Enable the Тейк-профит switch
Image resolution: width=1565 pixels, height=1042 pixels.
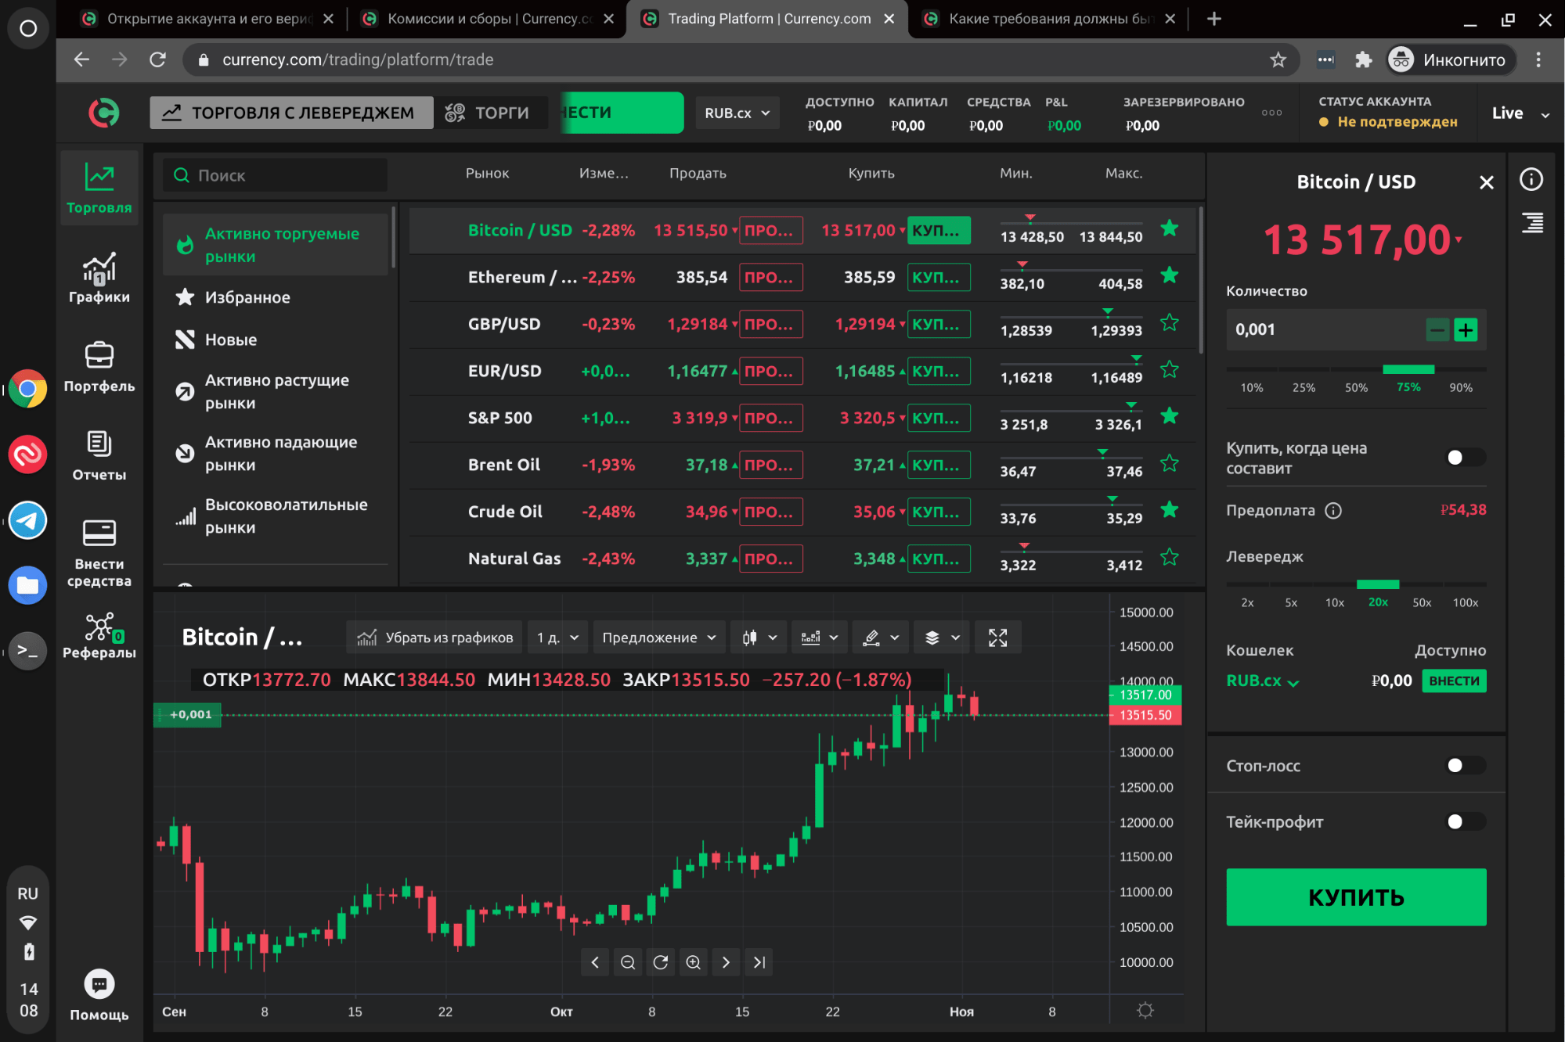pos(1465,822)
